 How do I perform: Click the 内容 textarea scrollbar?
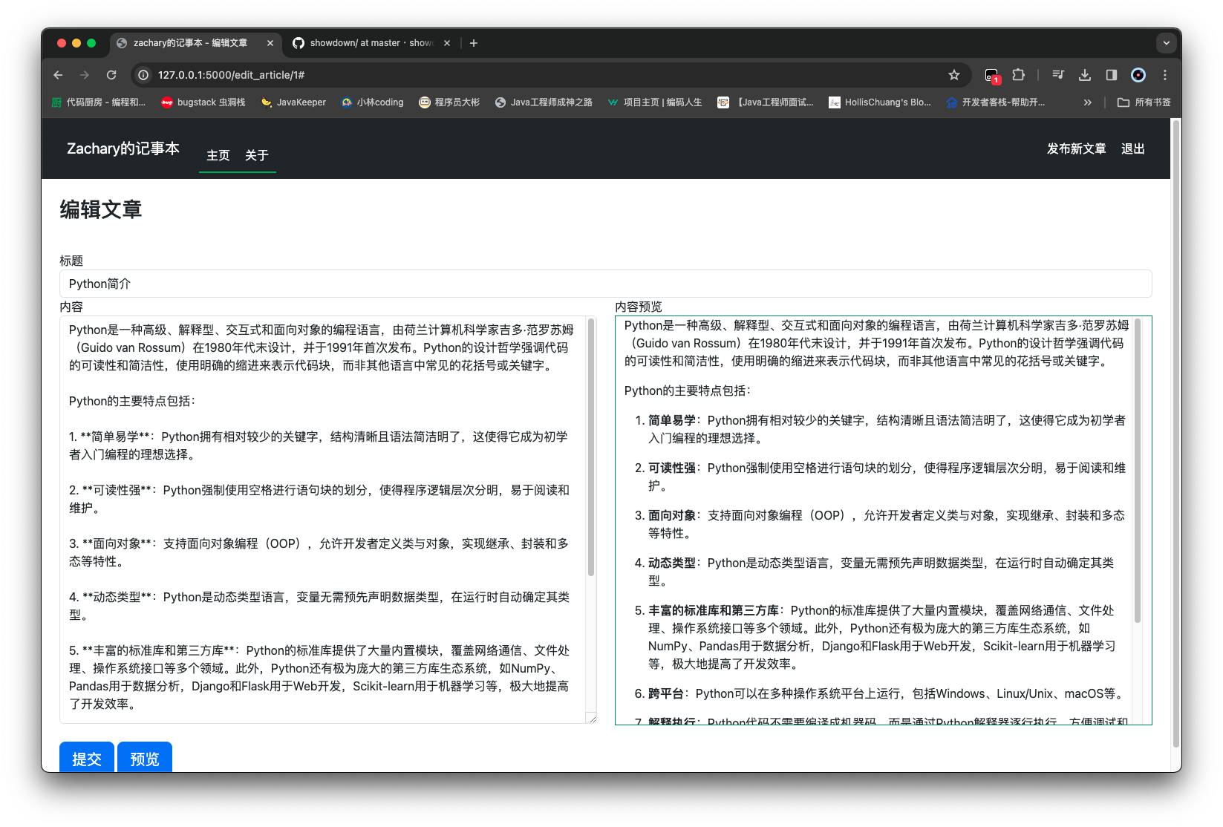(x=591, y=447)
